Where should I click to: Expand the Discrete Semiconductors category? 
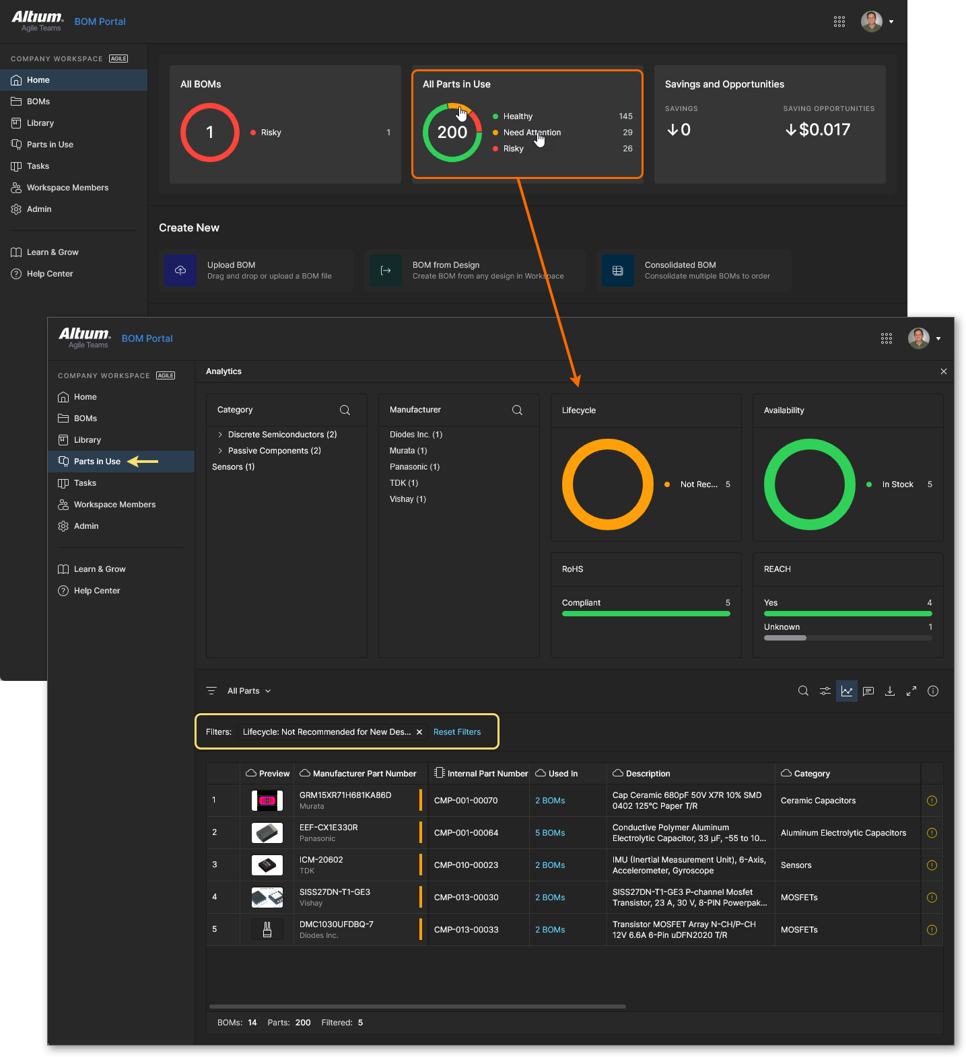pos(220,435)
